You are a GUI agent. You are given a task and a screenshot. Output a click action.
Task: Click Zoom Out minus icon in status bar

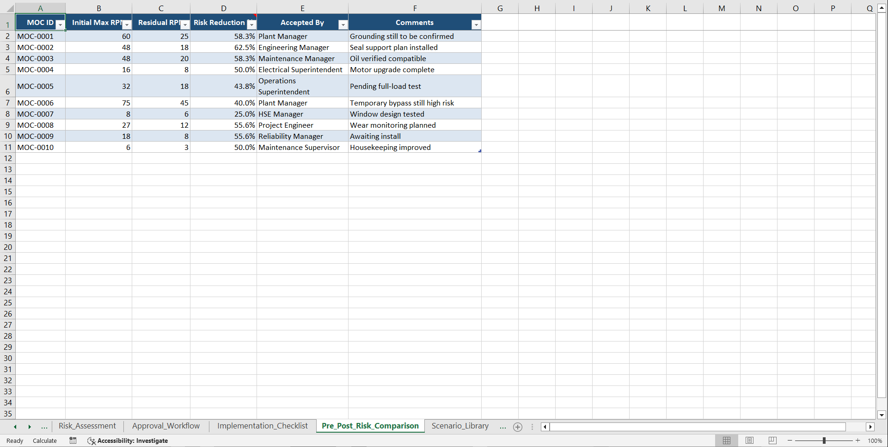[x=790, y=441]
